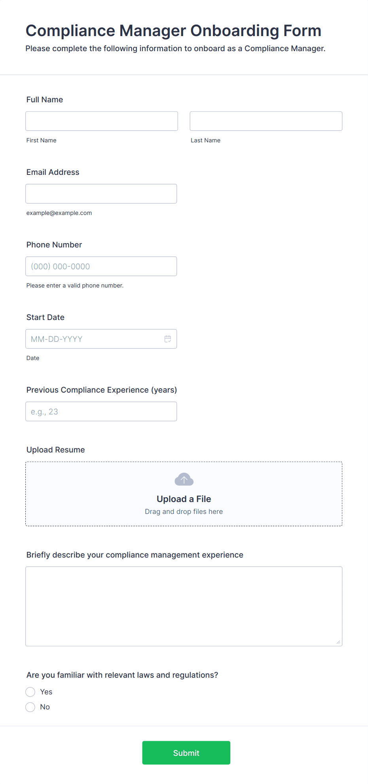Open the calendar picker icon in Start Date
Screen dimensions: 368x784
point(168,339)
